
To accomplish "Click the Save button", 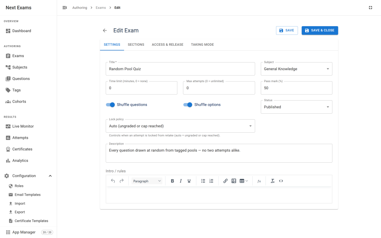I will click(287, 30).
